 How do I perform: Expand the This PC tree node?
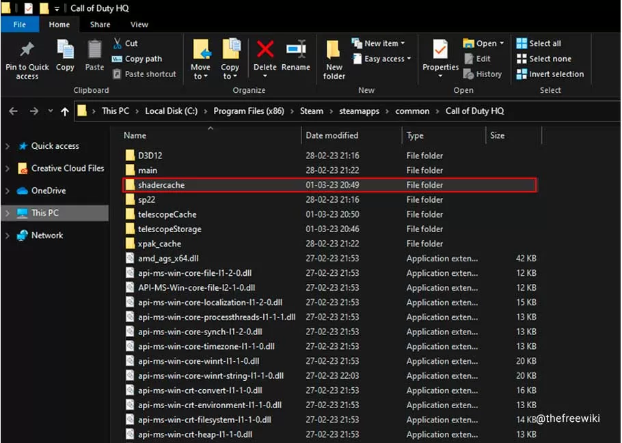tap(7, 213)
